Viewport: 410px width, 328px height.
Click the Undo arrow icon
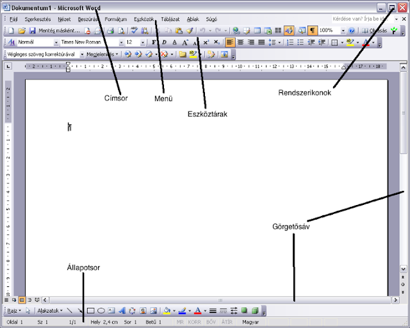pos(202,31)
